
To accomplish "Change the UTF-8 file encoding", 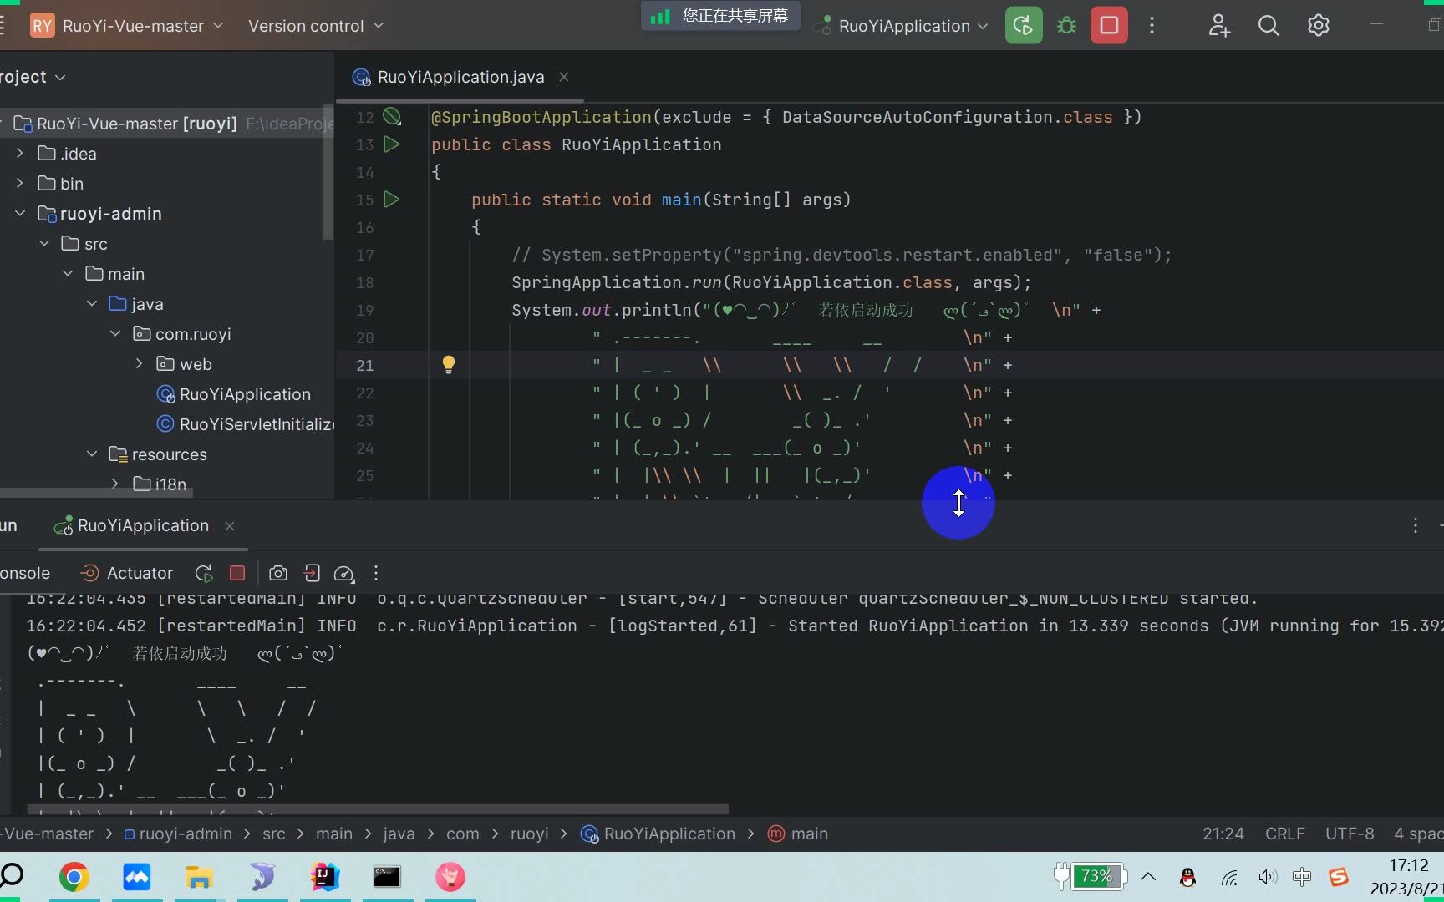I will click(1349, 834).
